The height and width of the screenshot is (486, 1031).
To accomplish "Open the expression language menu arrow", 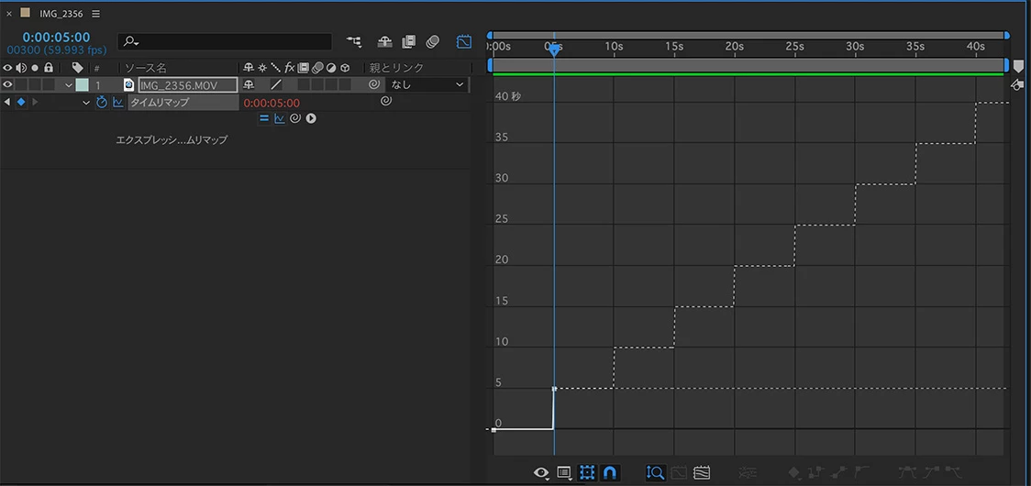I will [x=311, y=118].
